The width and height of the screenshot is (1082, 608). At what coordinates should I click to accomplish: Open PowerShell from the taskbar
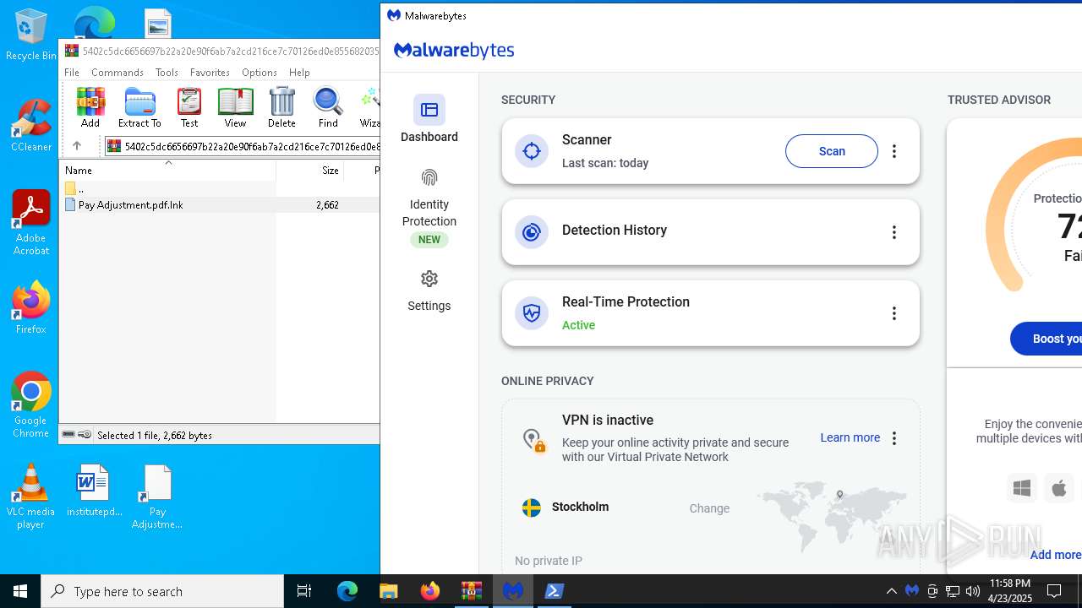[x=555, y=591]
